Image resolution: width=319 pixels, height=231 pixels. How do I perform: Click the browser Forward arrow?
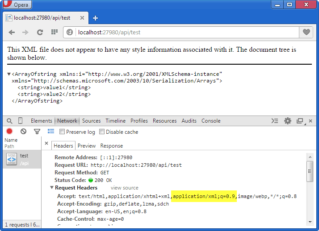coord(25,32)
